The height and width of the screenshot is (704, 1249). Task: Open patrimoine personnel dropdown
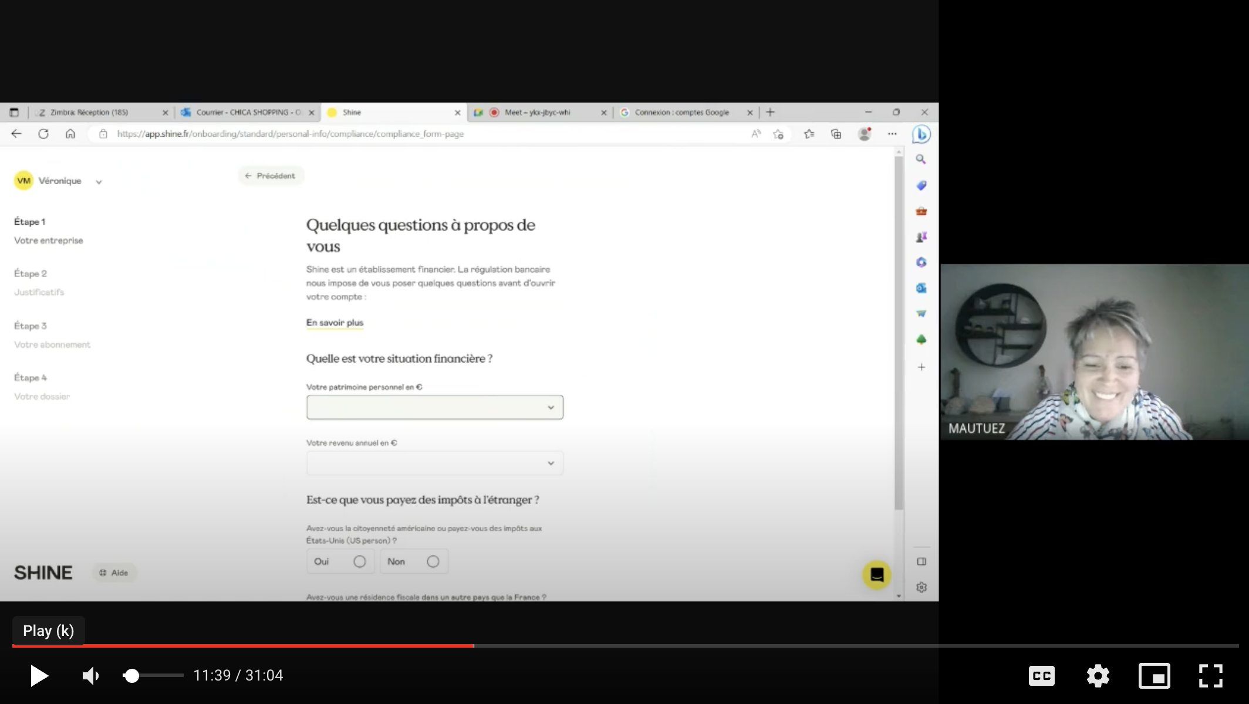[435, 407]
